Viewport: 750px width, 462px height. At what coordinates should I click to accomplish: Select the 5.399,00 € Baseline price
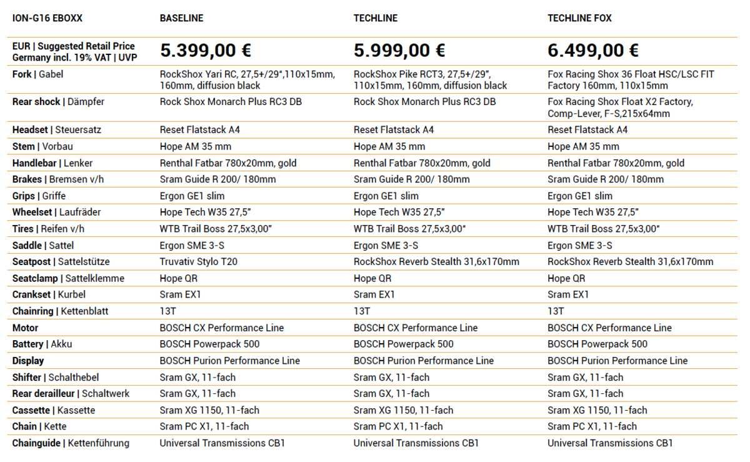click(206, 50)
